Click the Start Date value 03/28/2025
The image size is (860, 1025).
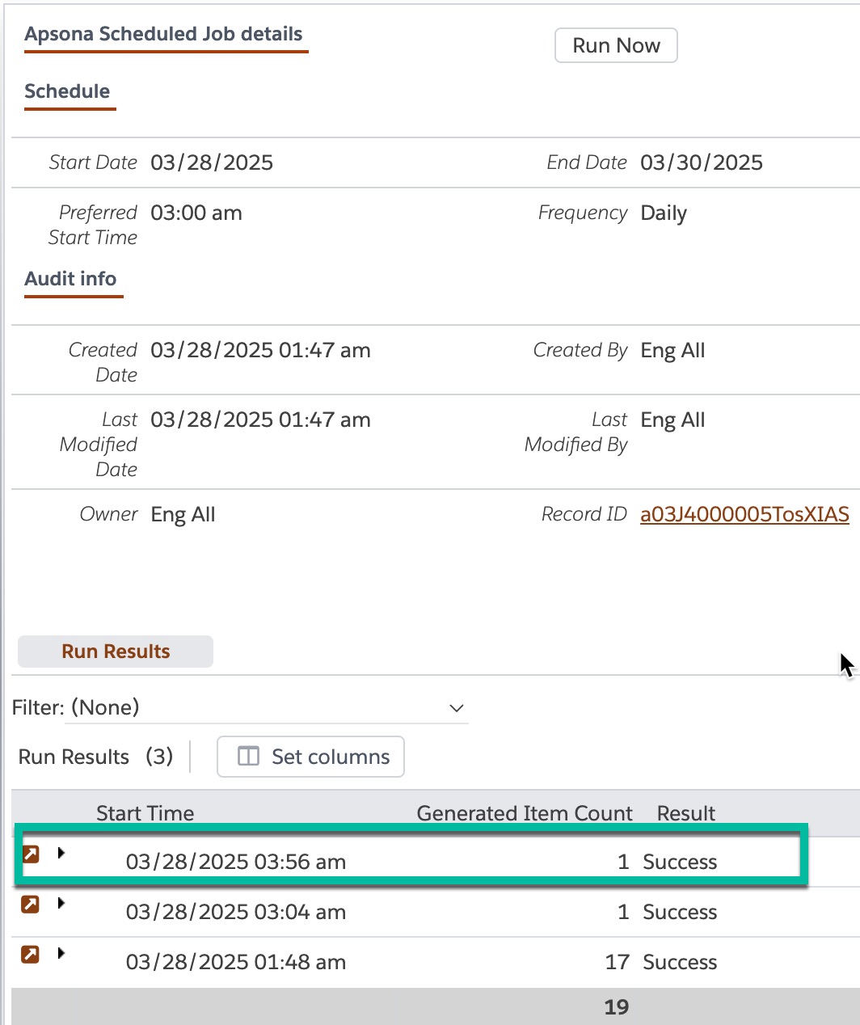212,162
